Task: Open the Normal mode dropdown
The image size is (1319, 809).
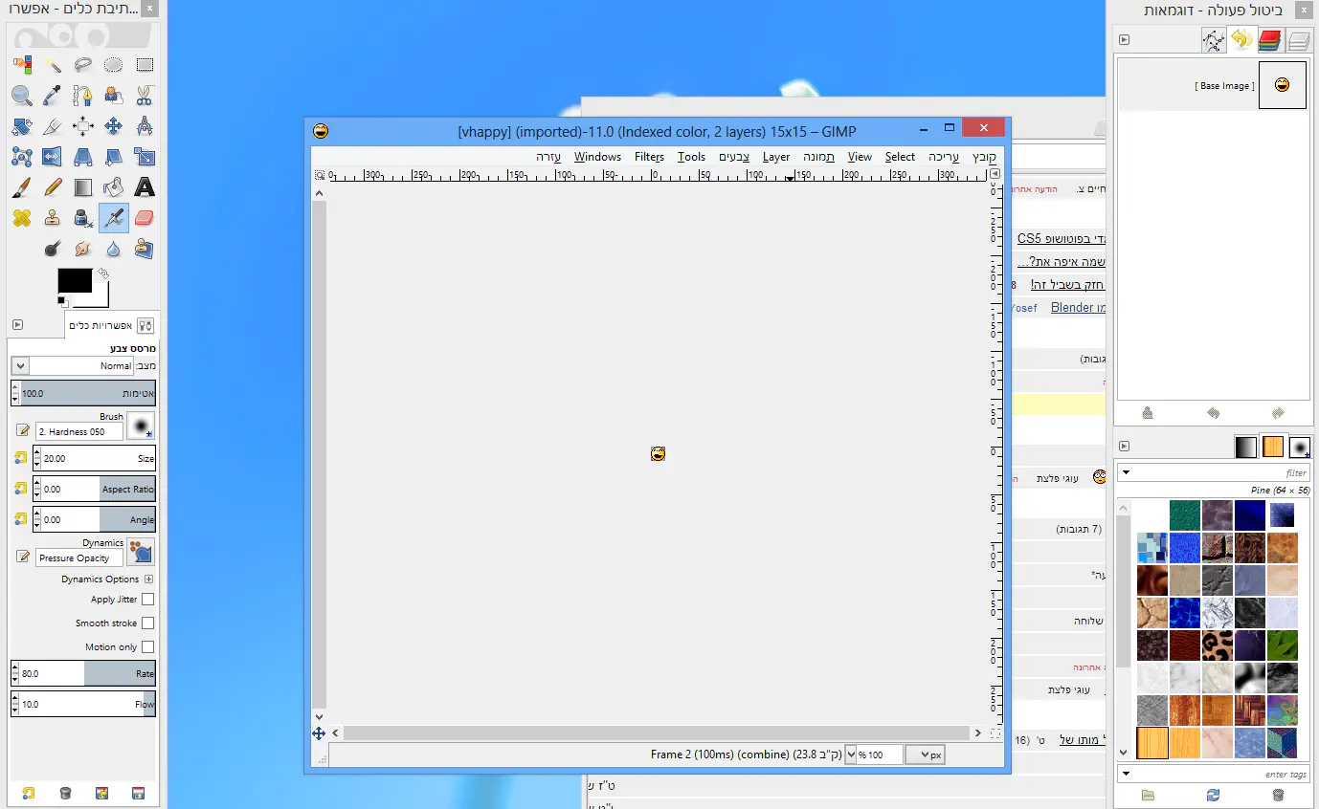Action: [72, 366]
